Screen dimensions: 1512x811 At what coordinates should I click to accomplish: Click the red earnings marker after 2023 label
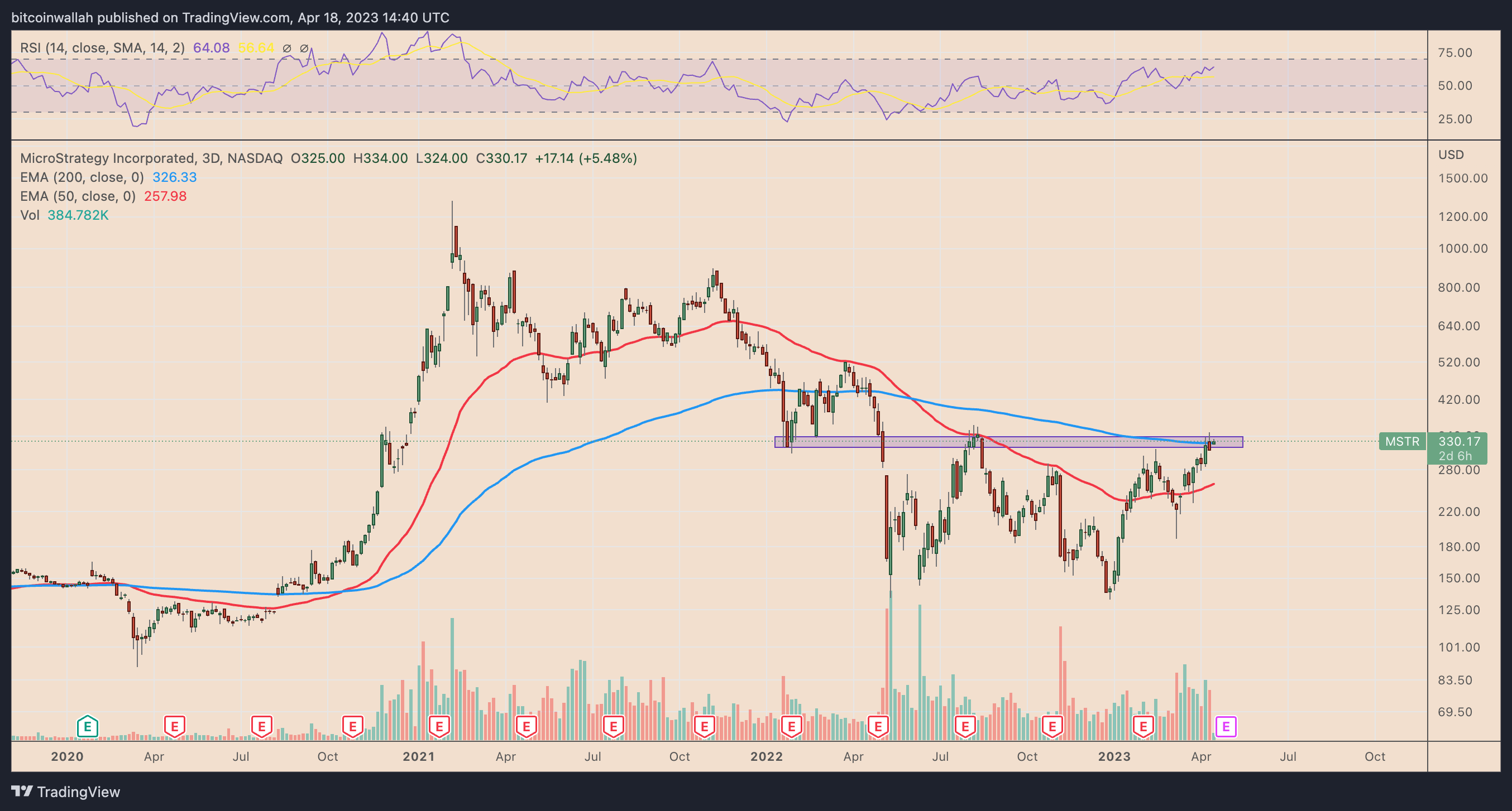tap(1143, 727)
